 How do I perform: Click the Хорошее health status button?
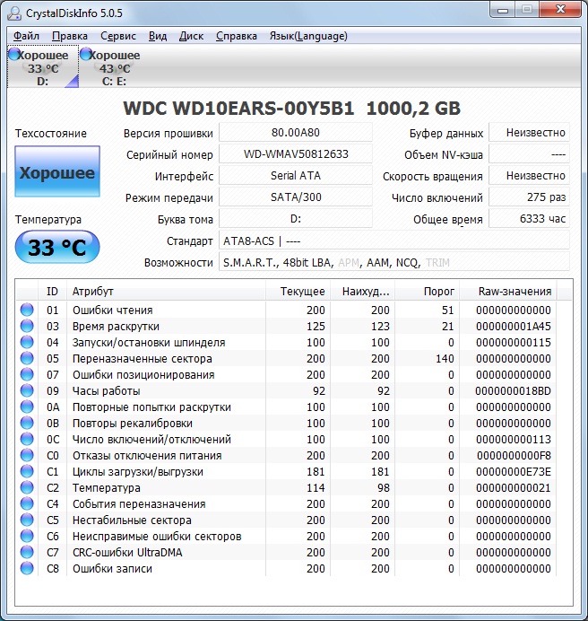56,173
